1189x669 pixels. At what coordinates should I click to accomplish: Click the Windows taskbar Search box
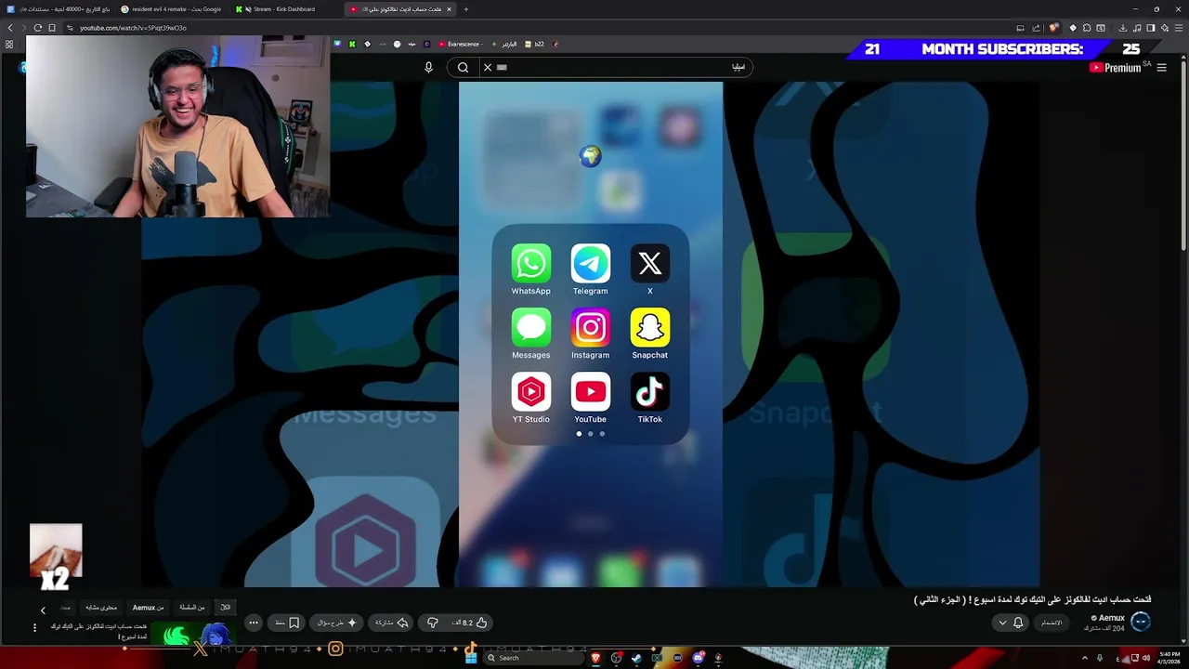pyautogui.click(x=532, y=658)
